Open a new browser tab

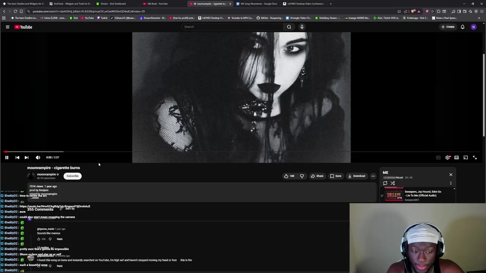click(x=331, y=4)
